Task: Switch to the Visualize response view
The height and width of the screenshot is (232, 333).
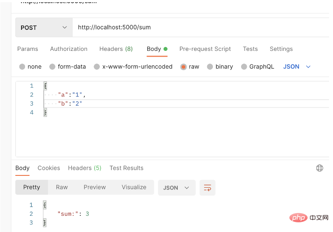Action: (x=134, y=187)
